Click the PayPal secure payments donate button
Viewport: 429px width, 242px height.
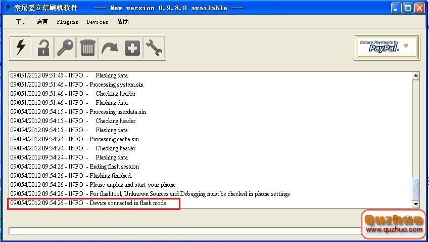(x=387, y=48)
